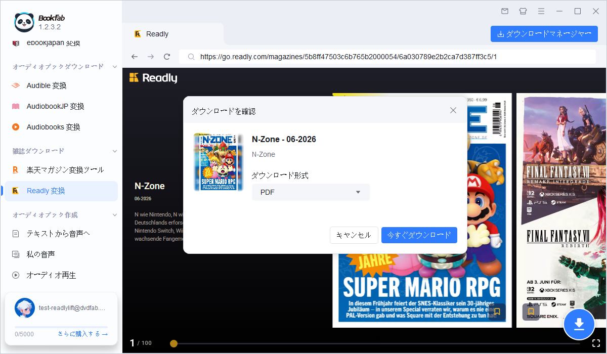Click the round blue download button

click(x=579, y=324)
